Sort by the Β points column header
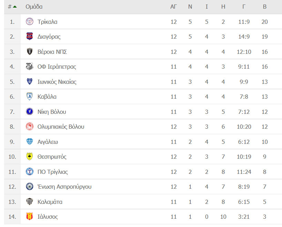282x227 pixels. pyautogui.click(x=264, y=7)
